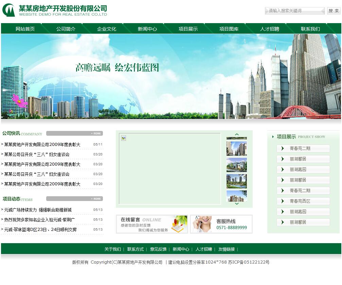The image size is (342, 285).
Task: Click the triangle icon beside the 项目展示 heading
Action: click(x=273, y=137)
